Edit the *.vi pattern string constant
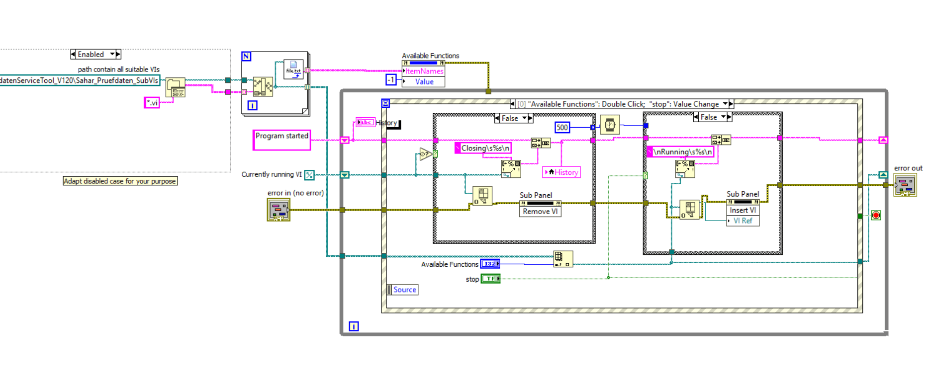Viewport: 931px width, 375px height. [x=152, y=103]
